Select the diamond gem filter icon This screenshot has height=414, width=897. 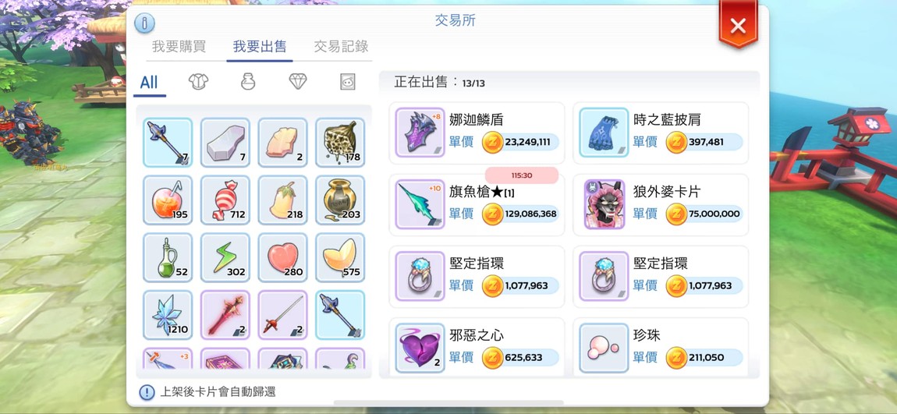297,82
